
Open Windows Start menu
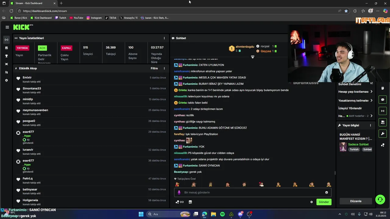[141, 214]
